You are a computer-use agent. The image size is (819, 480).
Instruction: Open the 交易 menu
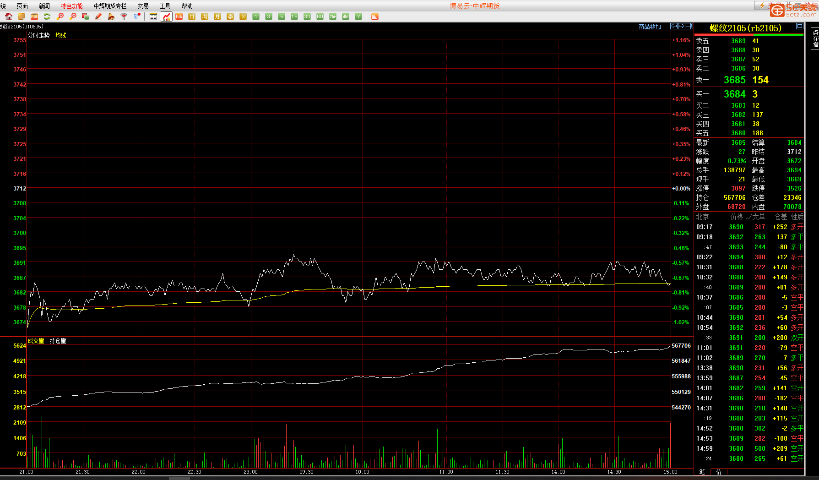click(143, 6)
